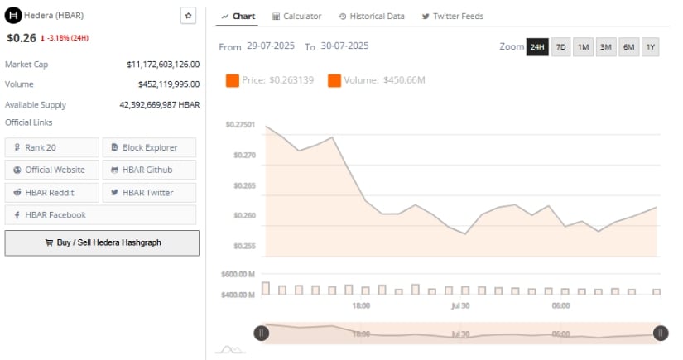Open the HBAR Github link
683x360 pixels.
149,170
